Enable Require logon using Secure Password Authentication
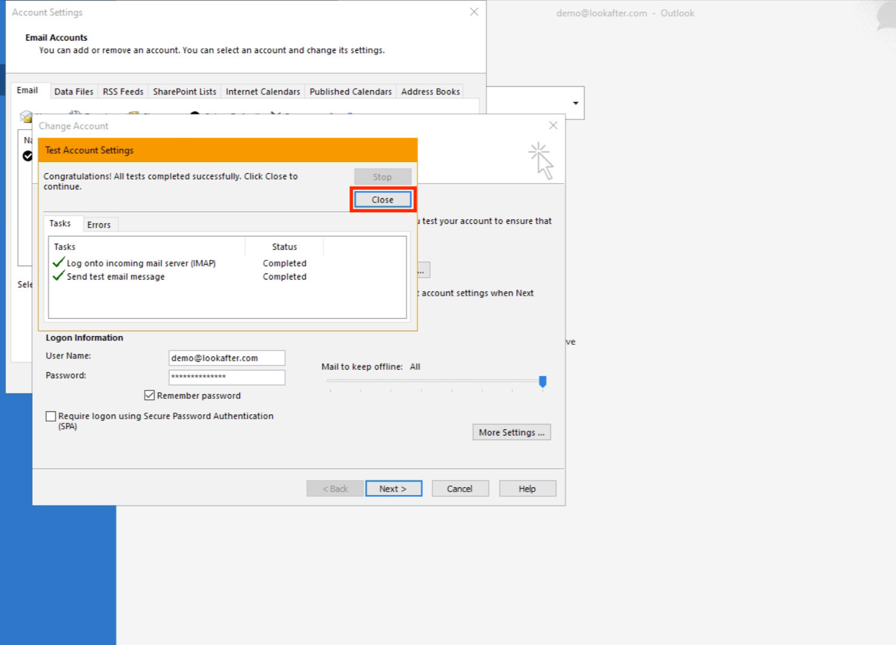Screen dimensions: 896x645 [51, 416]
